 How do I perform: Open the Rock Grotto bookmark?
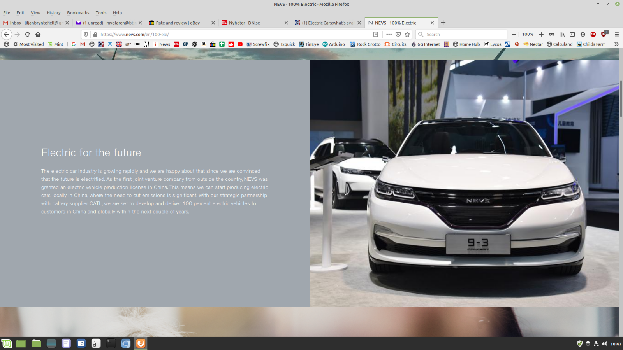click(365, 44)
